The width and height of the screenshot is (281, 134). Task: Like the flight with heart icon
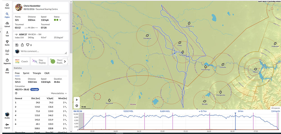click(x=28, y=45)
